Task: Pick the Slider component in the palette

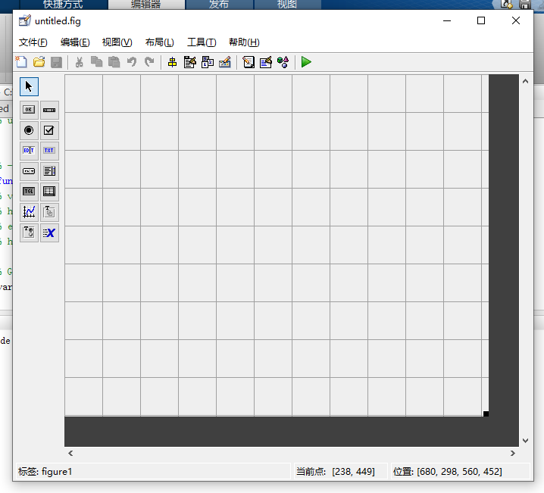Action: click(49, 110)
